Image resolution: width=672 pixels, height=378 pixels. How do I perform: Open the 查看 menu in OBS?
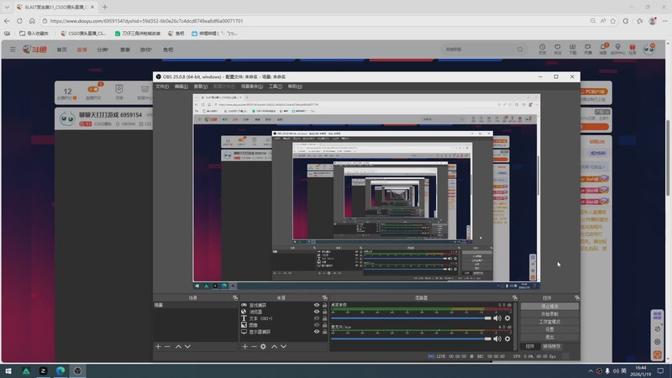[201, 87]
